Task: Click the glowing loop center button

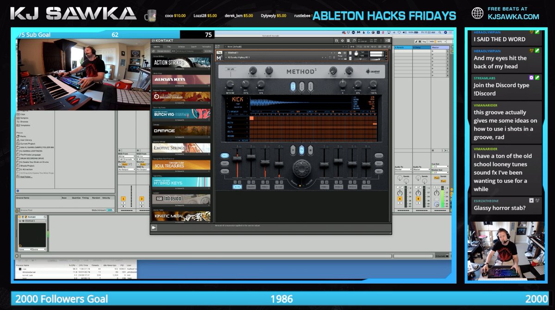Action: click(302, 150)
